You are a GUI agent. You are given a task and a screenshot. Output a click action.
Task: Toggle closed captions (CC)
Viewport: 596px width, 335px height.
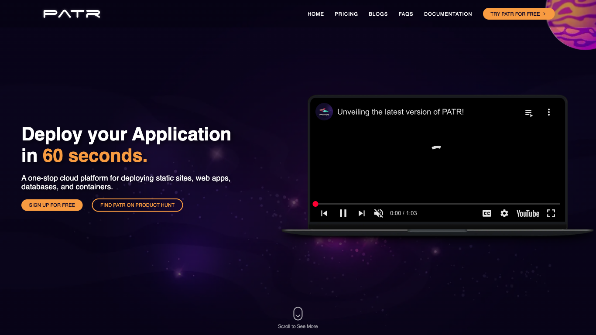click(x=487, y=213)
